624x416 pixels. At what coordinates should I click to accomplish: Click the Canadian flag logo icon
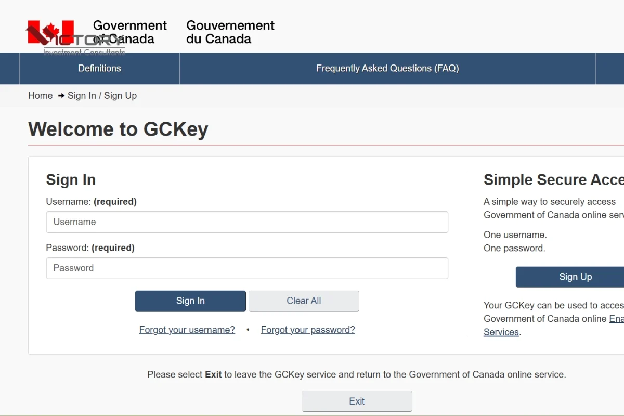50,32
